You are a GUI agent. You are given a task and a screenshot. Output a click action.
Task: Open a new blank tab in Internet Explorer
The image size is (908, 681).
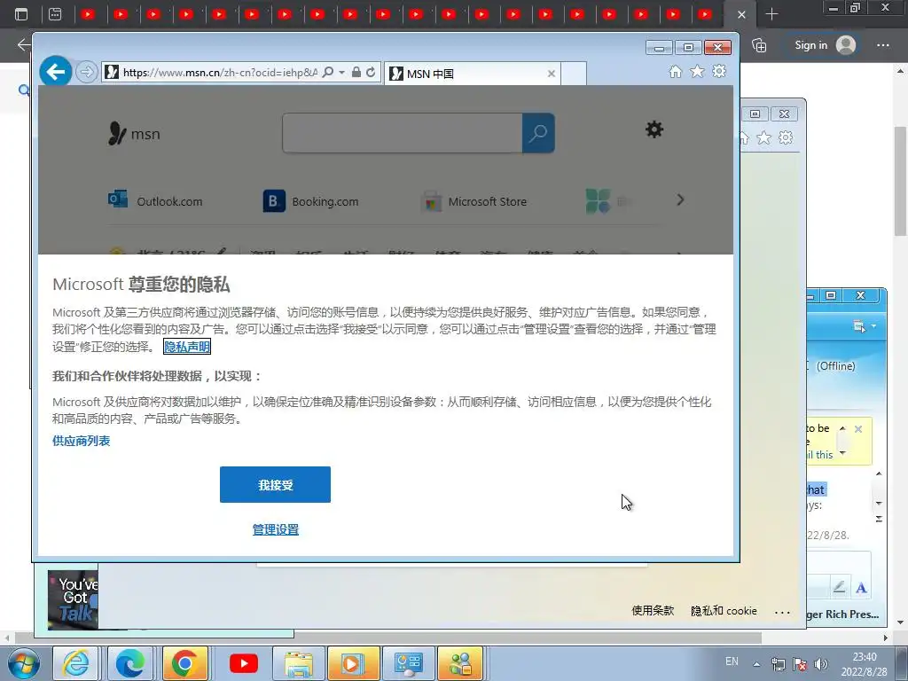tap(574, 74)
